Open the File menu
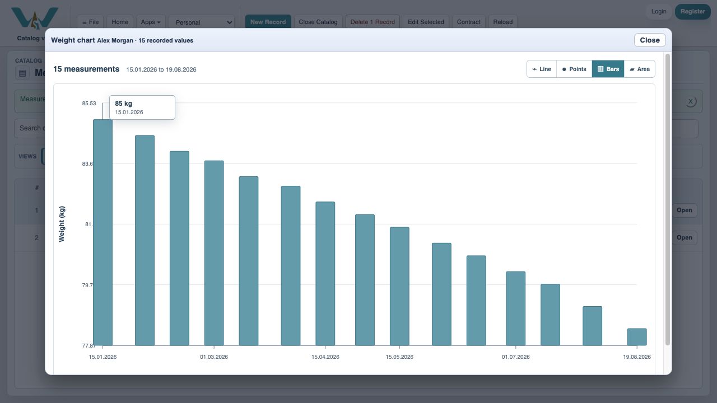The width and height of the screenshot is (717, 403). click(90, 22)
